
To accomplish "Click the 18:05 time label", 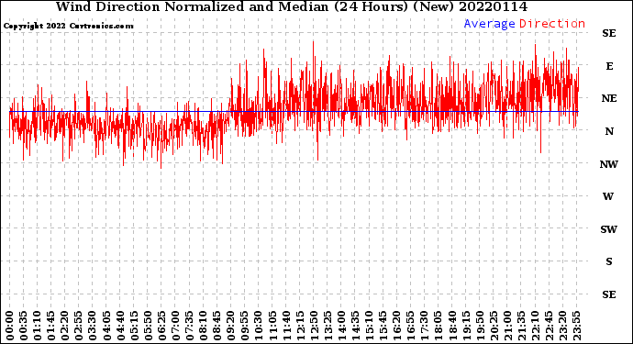I will [438, 326].
